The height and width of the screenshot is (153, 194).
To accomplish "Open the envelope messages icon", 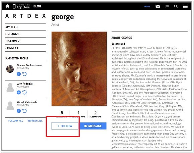I will [158, 6].
